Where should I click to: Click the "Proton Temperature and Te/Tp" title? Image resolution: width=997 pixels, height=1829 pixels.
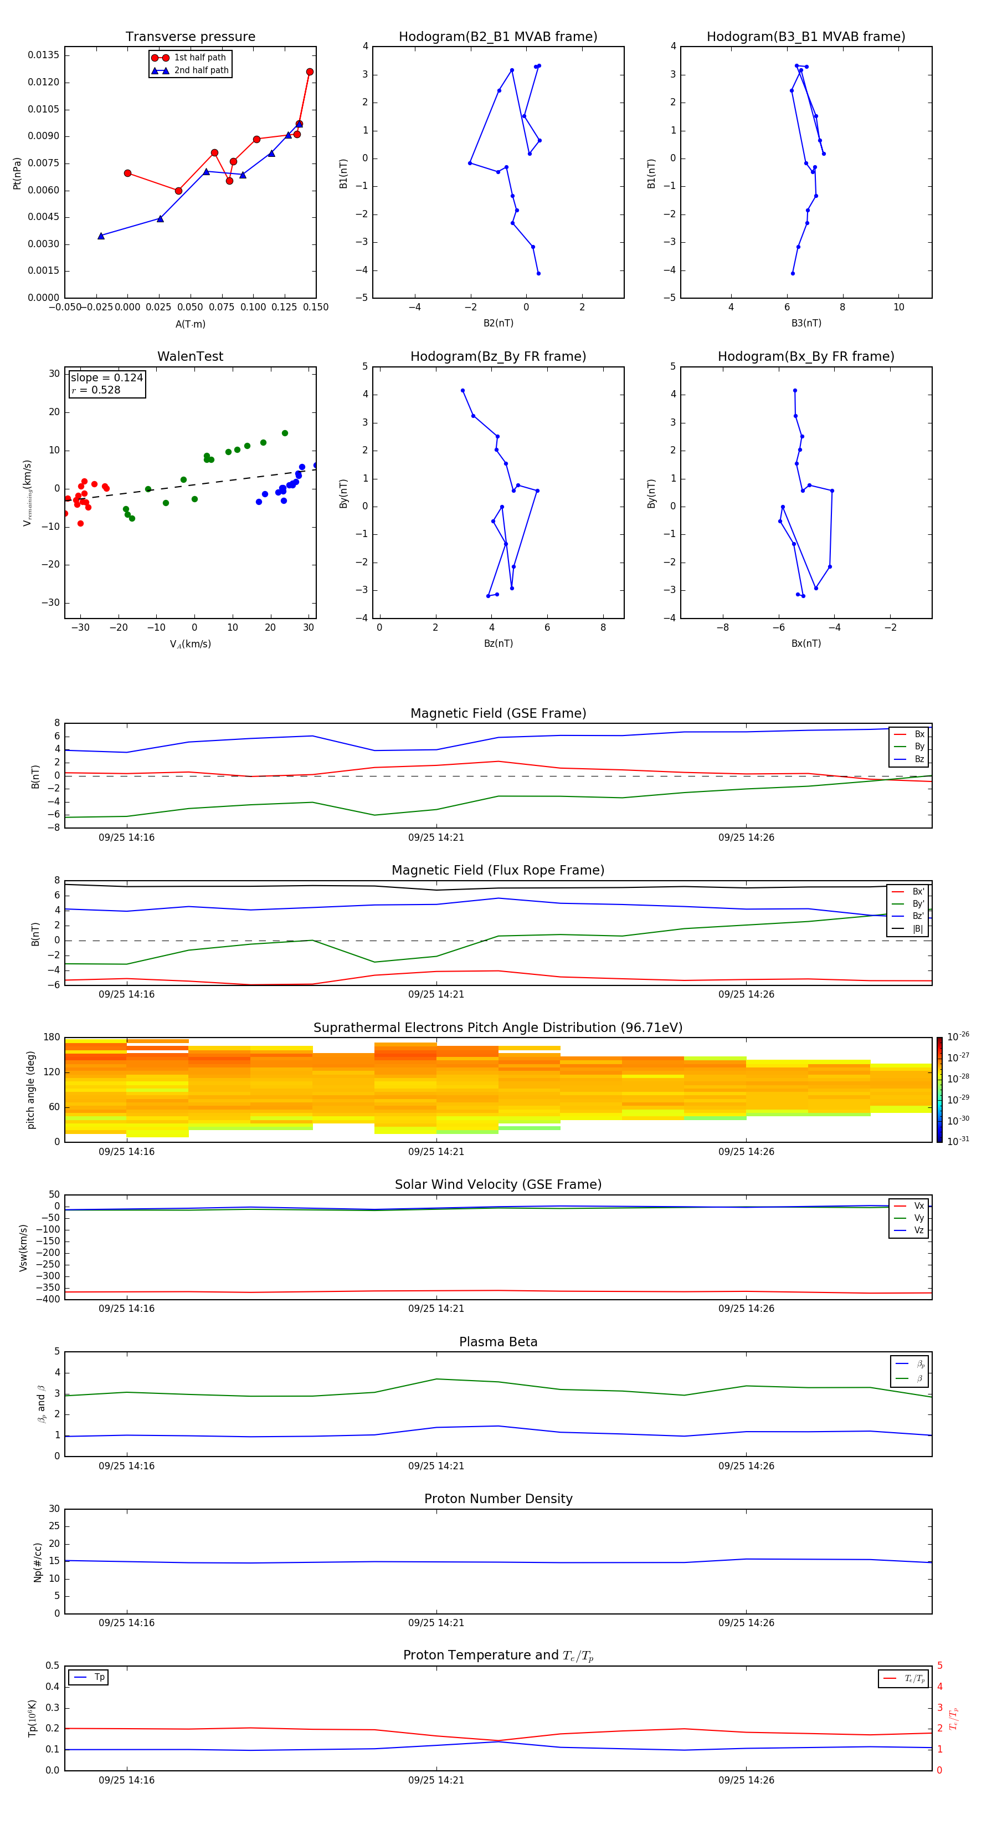tap(498, 1656)
